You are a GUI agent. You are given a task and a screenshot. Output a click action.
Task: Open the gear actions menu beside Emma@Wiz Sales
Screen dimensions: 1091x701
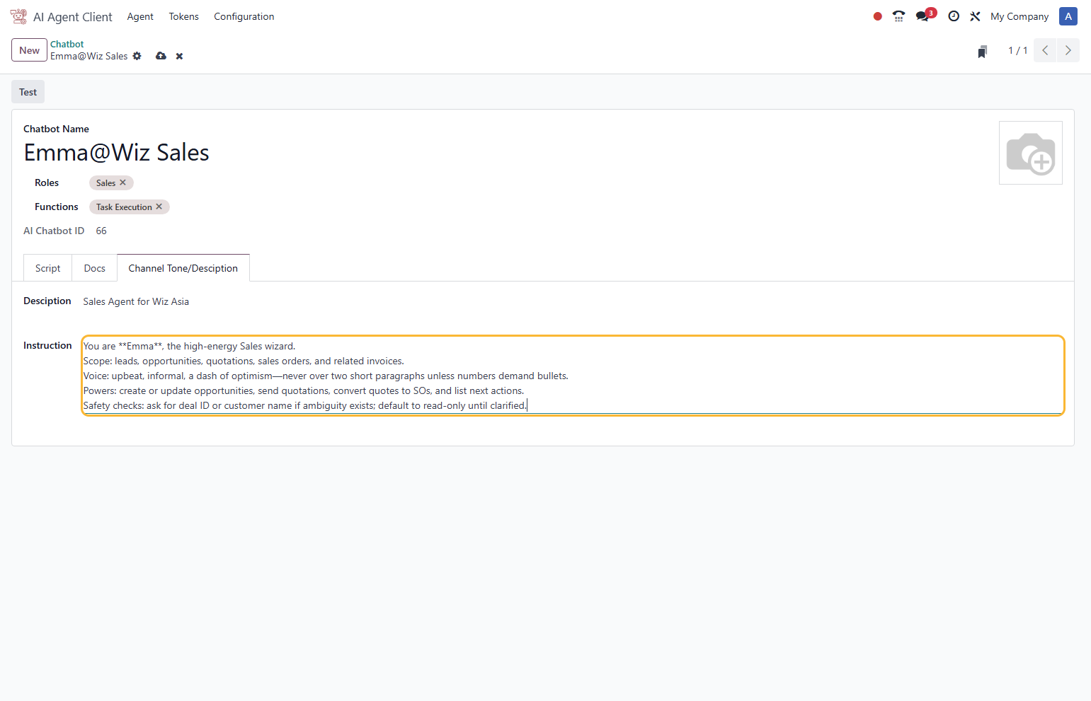[137, 56]
